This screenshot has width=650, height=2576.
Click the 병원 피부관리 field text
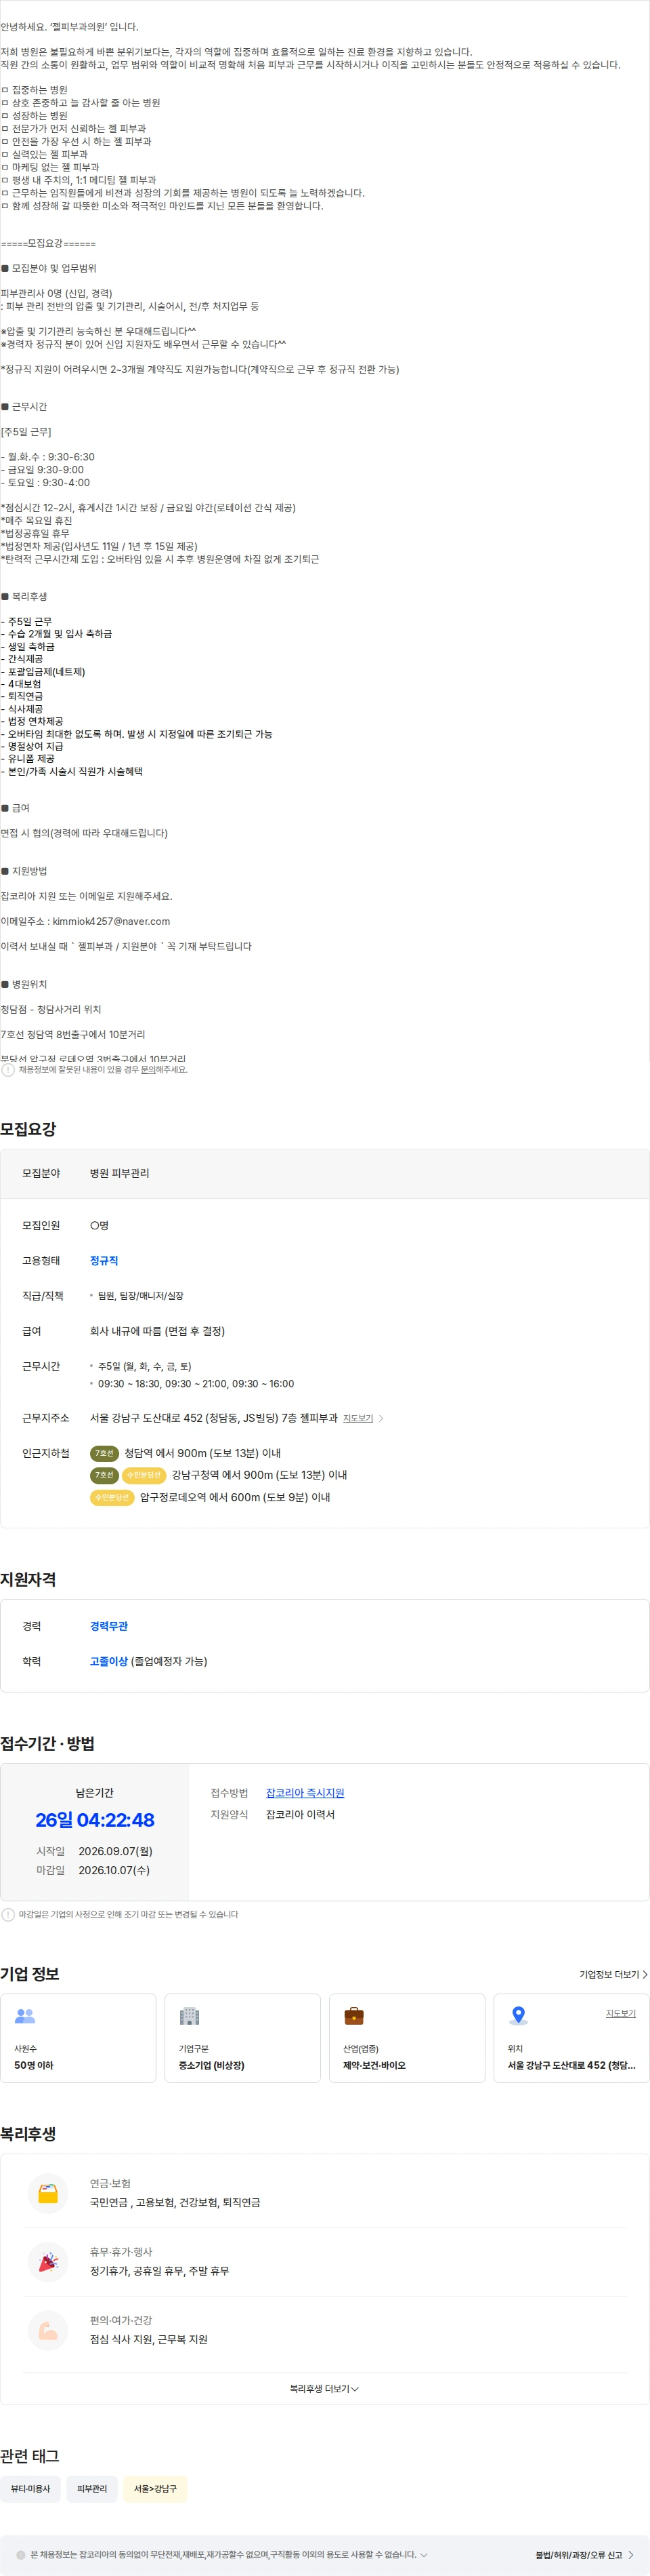tap(120, 1173)
